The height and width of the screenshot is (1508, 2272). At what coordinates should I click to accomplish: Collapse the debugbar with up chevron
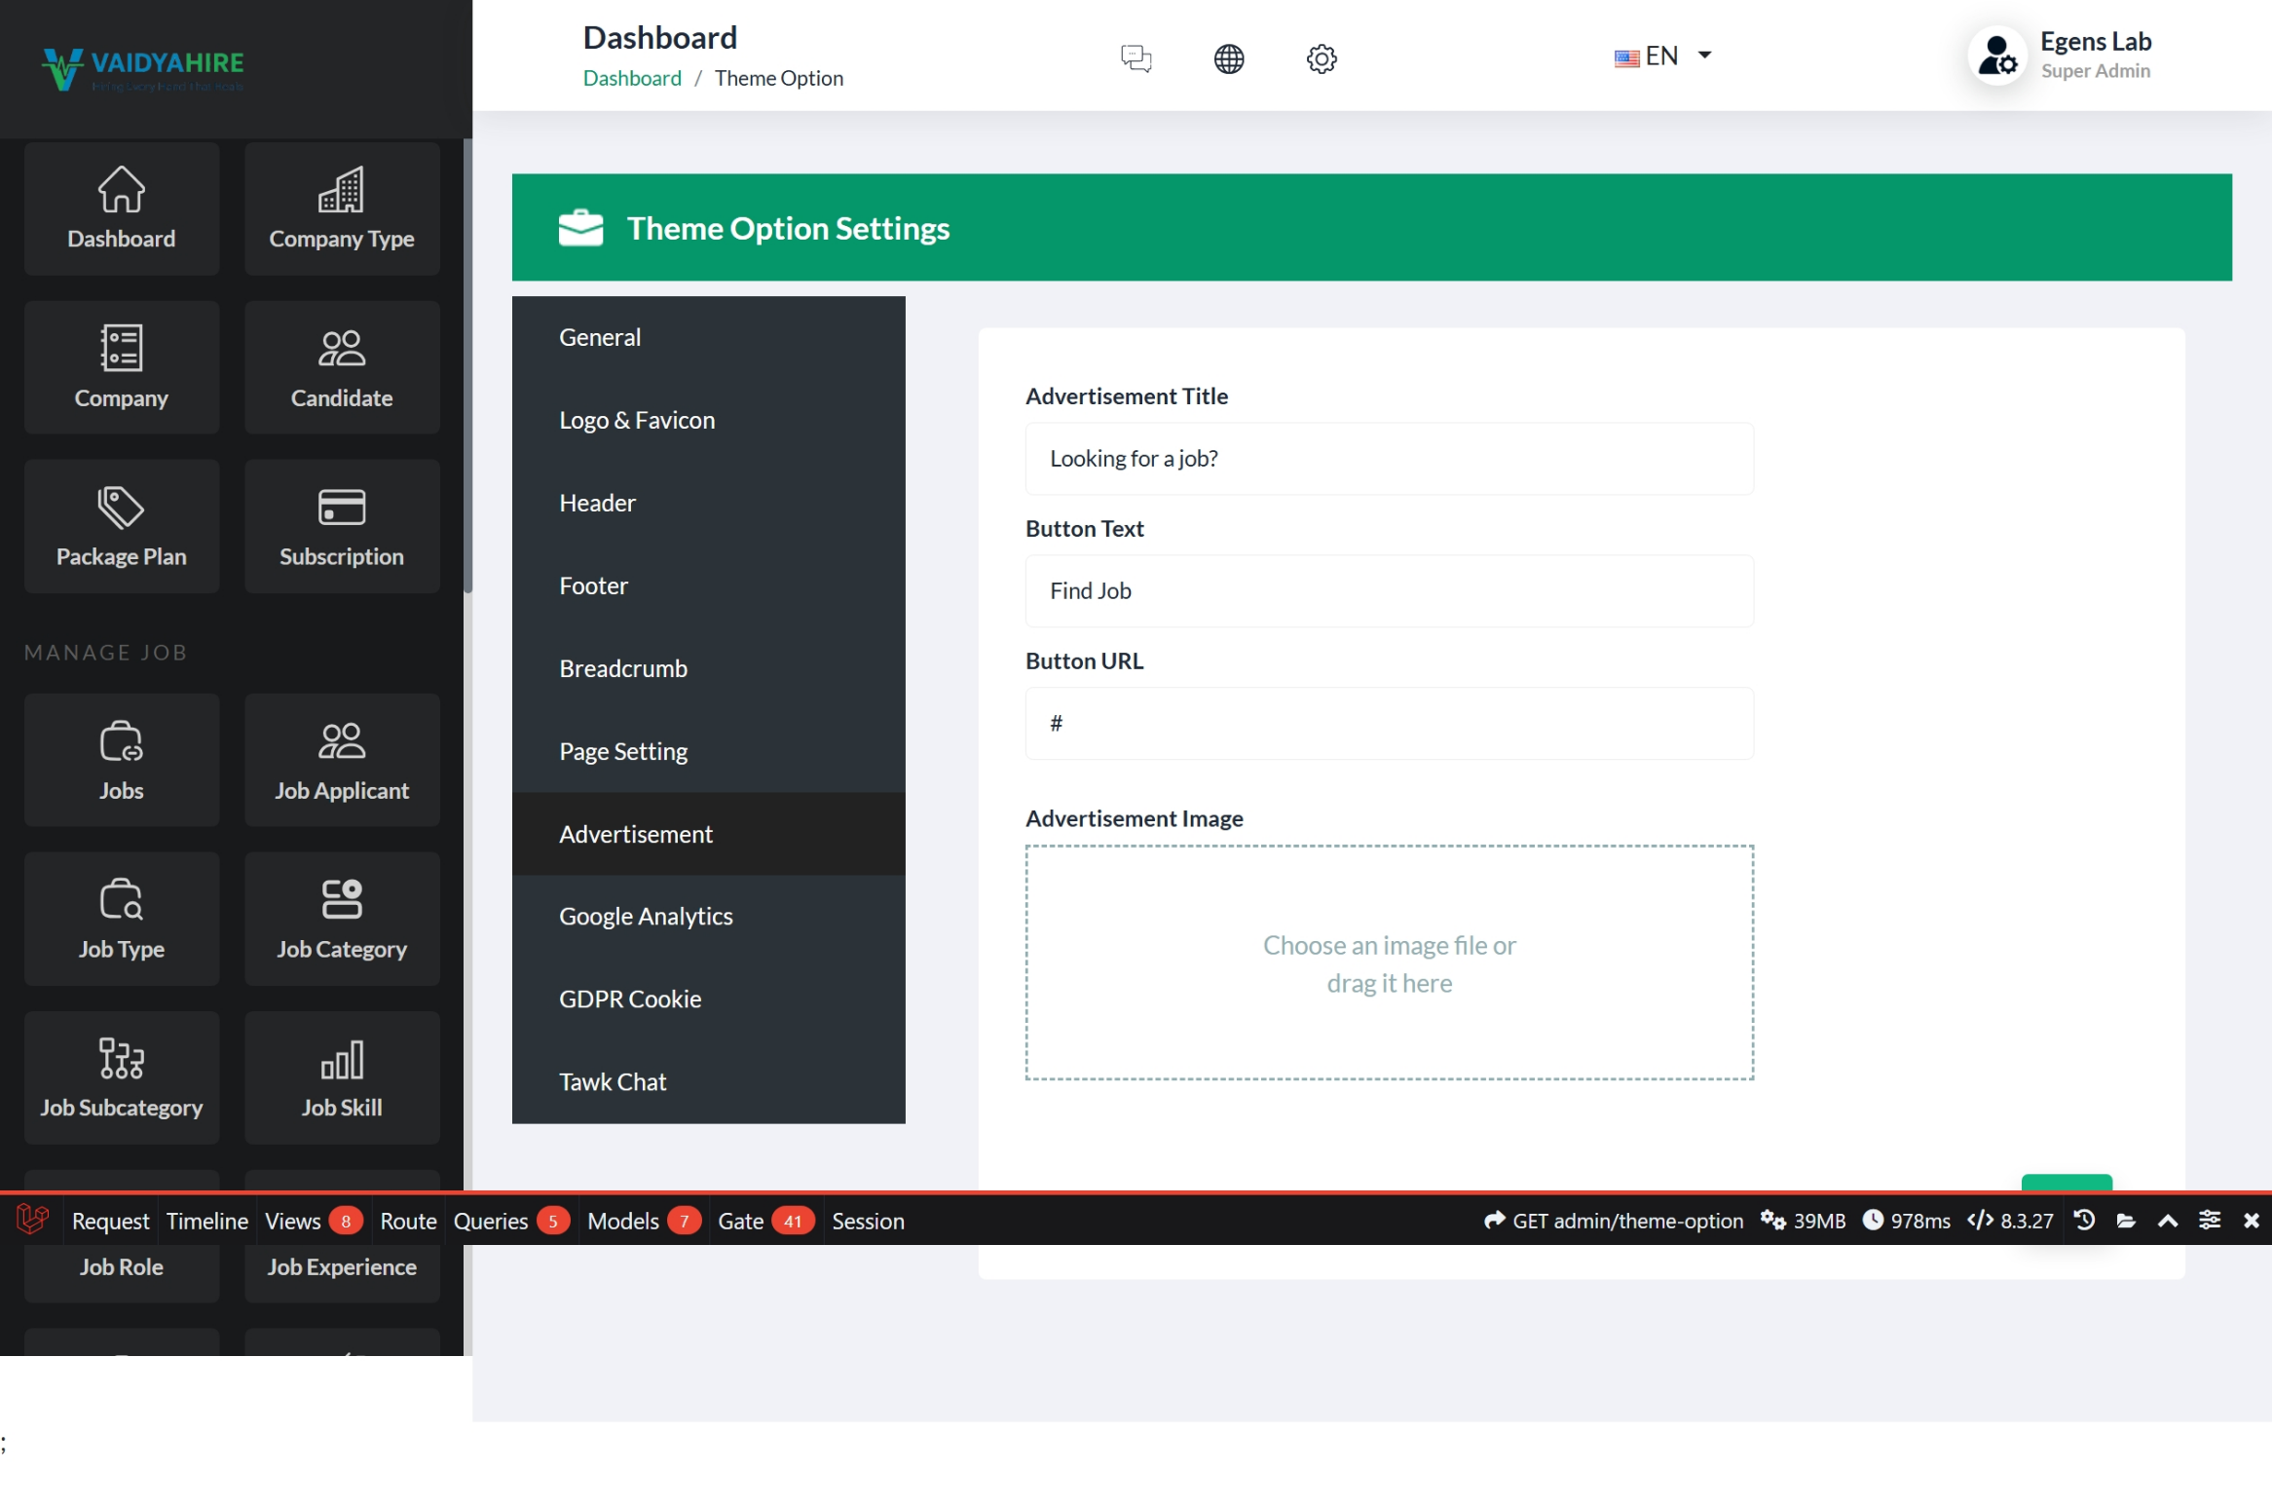2168,1220
